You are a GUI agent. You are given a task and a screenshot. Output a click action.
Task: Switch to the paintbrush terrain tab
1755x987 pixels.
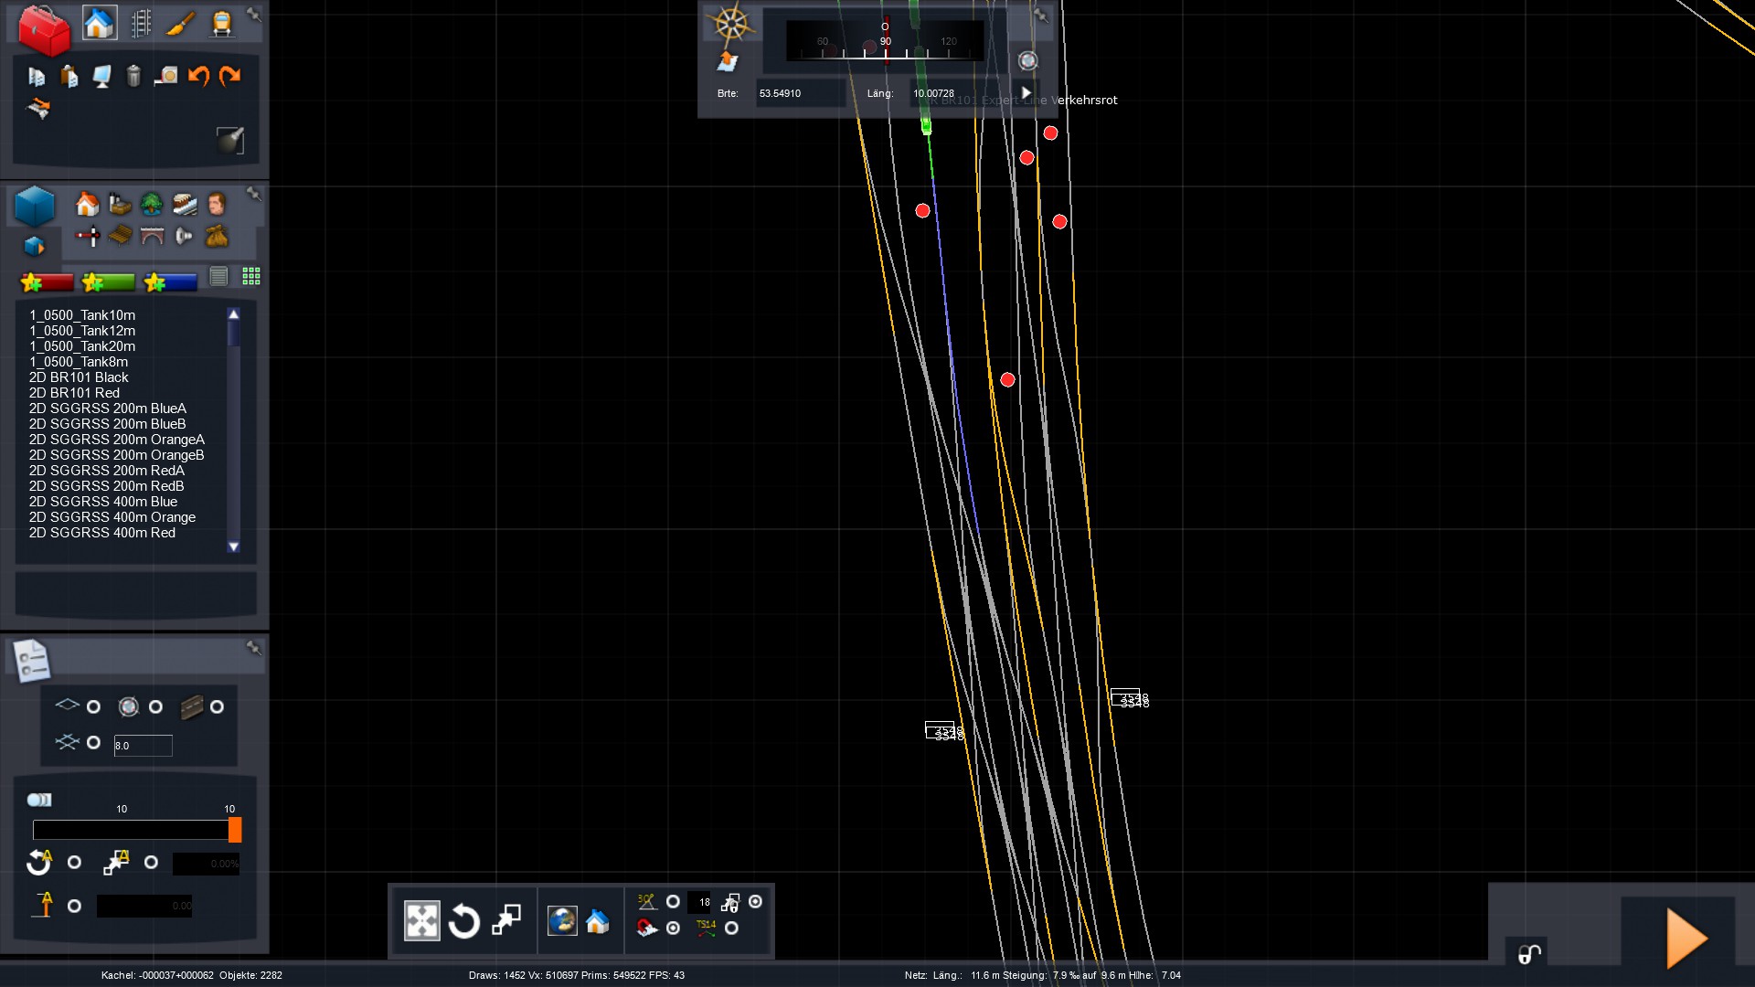point(181,23)
